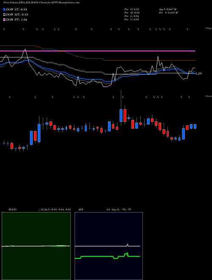Click the 'Pre L: 0.84' low value
Image resolution: width=212 pixels, height=280 pixels.
132,16
